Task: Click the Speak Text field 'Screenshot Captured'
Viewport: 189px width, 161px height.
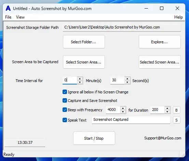Action: click(x=131, y=120)
